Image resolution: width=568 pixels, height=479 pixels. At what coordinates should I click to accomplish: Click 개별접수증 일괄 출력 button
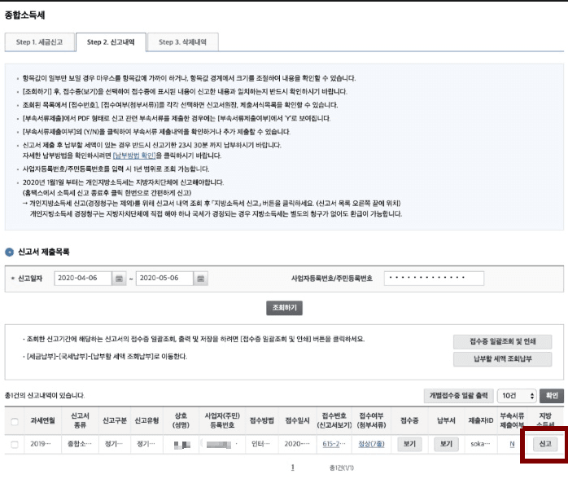click(x=459, y=396)
